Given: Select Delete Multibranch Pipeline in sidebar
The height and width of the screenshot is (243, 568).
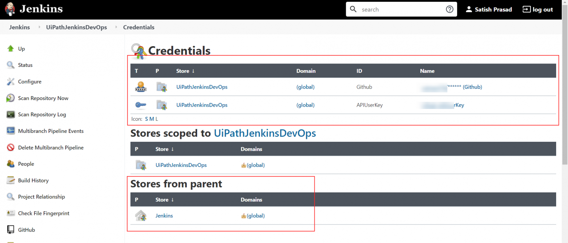Looking at the screenshot, I should point(51,148).
